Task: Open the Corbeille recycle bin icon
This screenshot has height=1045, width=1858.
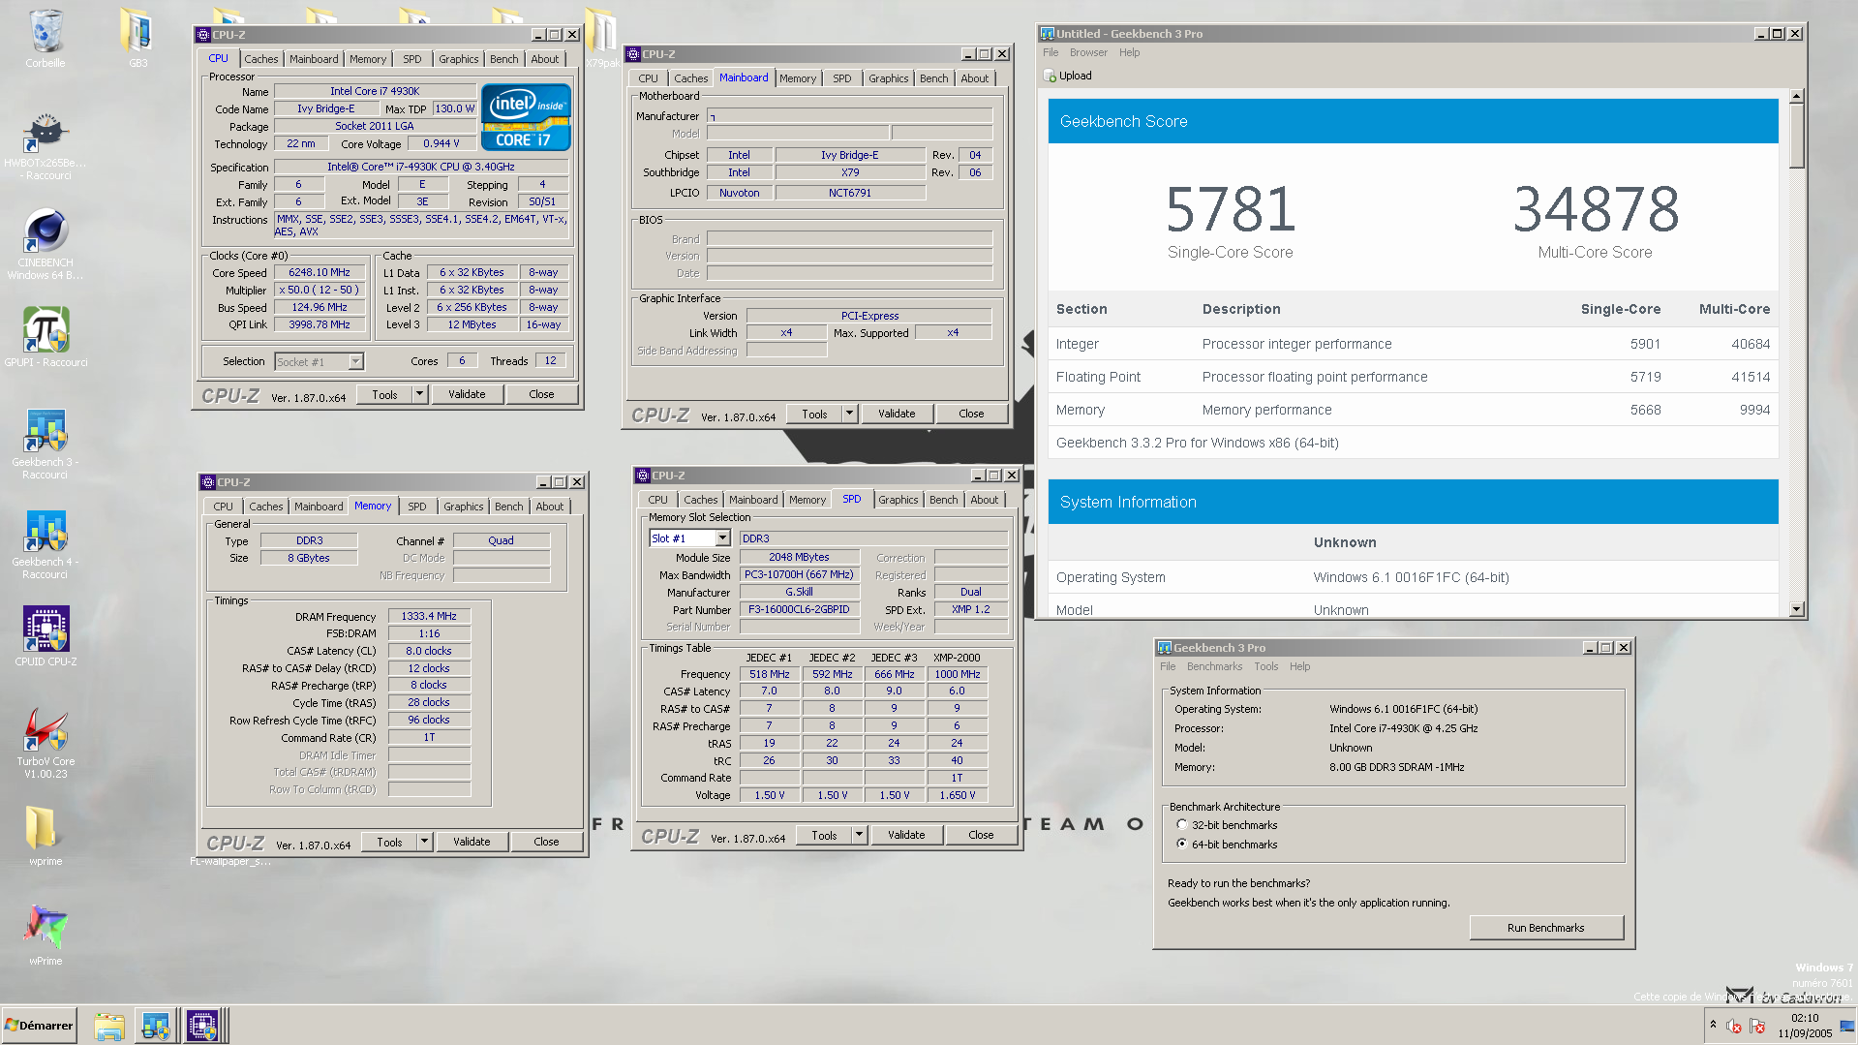Action: (46, 31)
